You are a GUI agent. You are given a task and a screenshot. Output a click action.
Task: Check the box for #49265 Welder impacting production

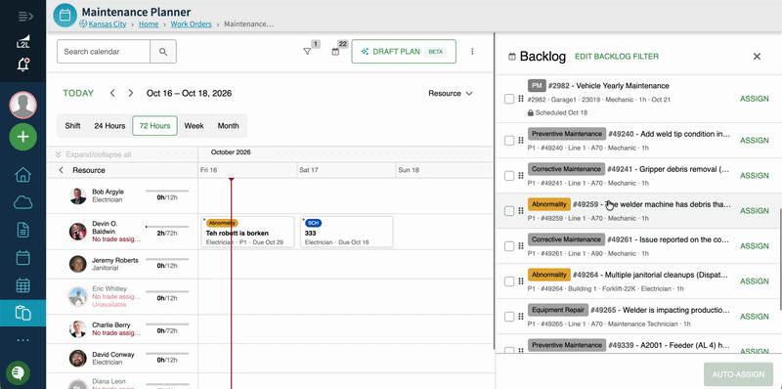(508, 317)
